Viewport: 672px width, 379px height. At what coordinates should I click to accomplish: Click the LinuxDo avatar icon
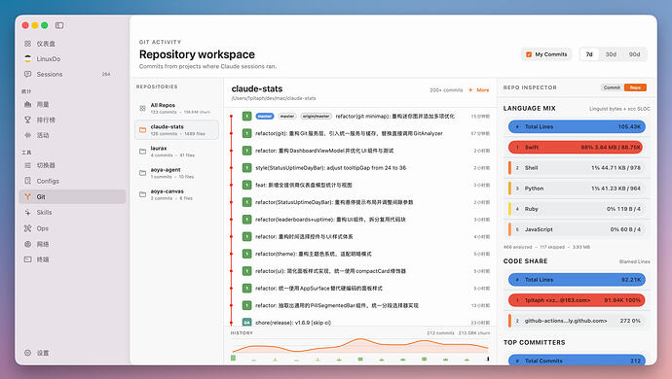28,58
